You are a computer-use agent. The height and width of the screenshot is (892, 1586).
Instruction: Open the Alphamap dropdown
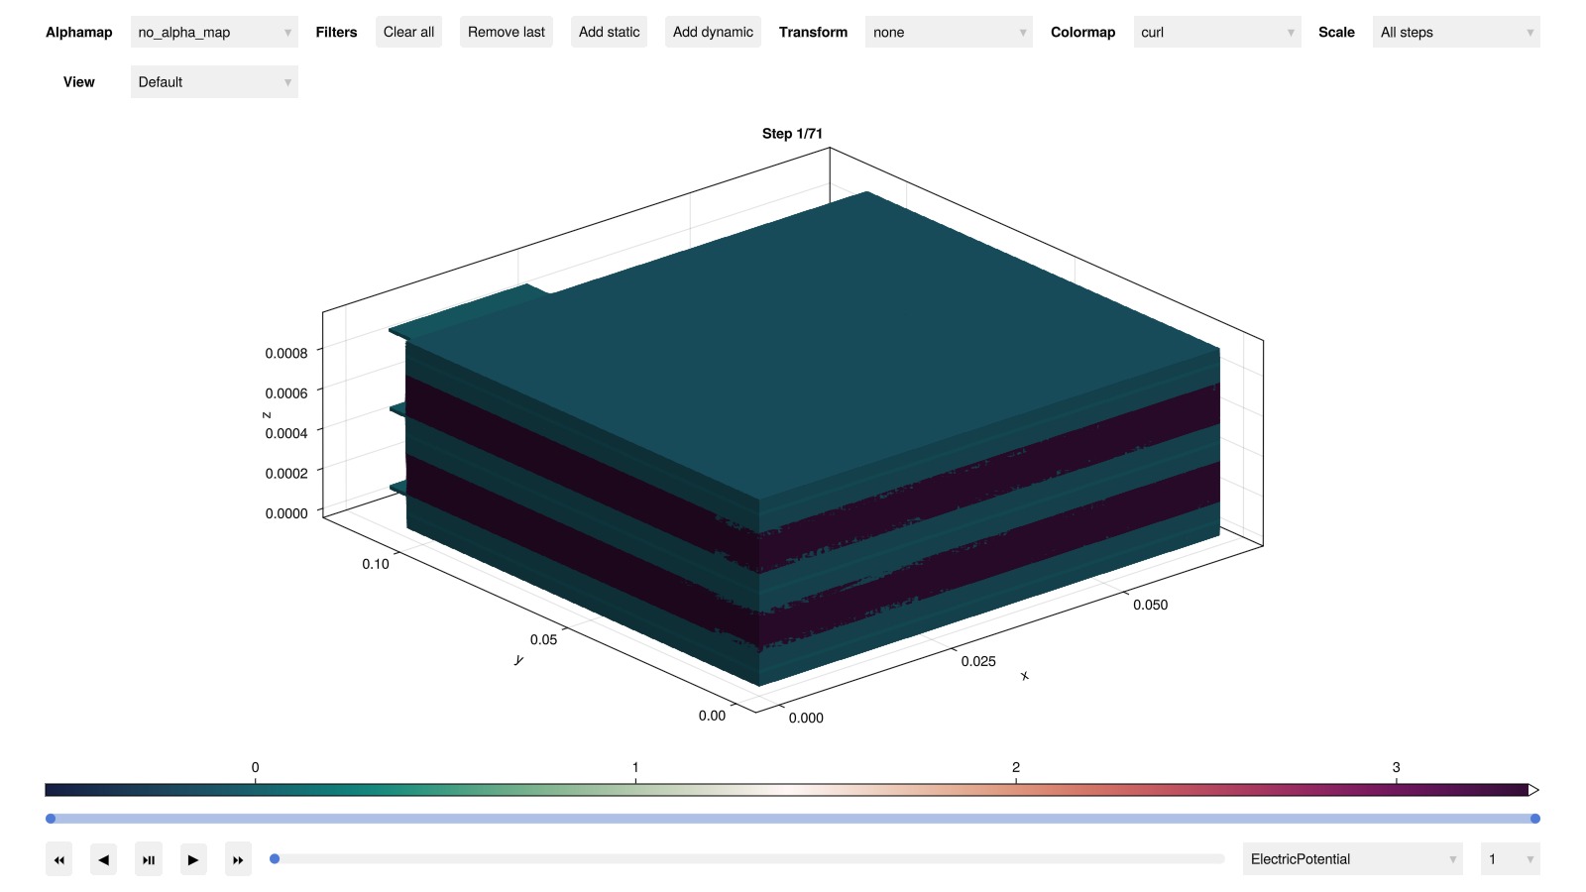pyautogui.click(x=214, y=33)
